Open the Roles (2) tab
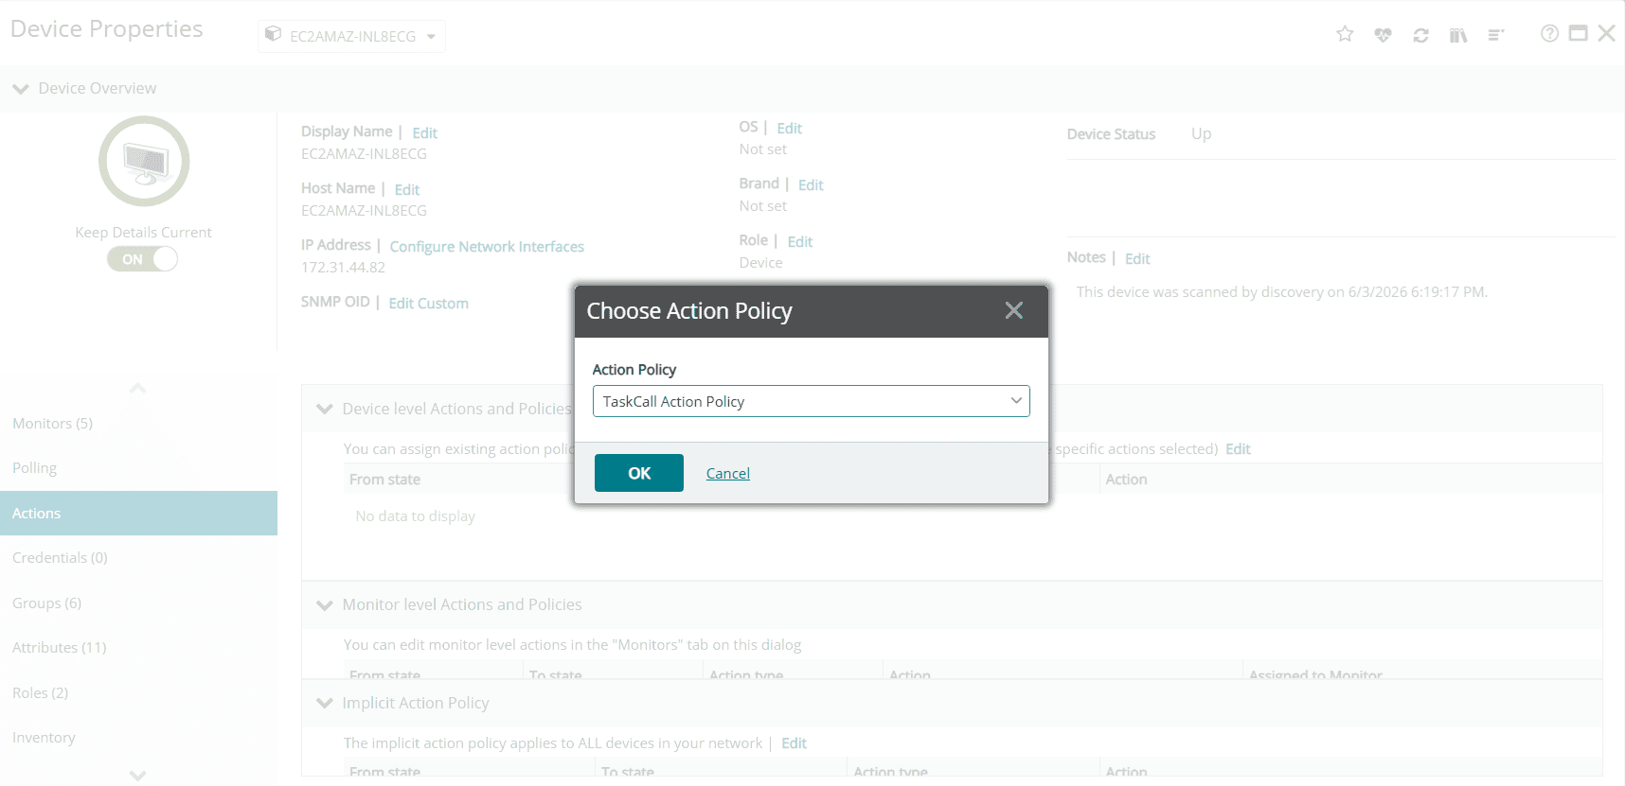Viewport: 1625px width, 786px height. click(x=138, y=692)
